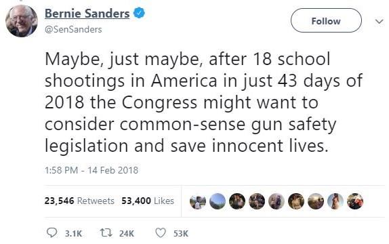
Task: Click the tweet body text
Action: 203,102
